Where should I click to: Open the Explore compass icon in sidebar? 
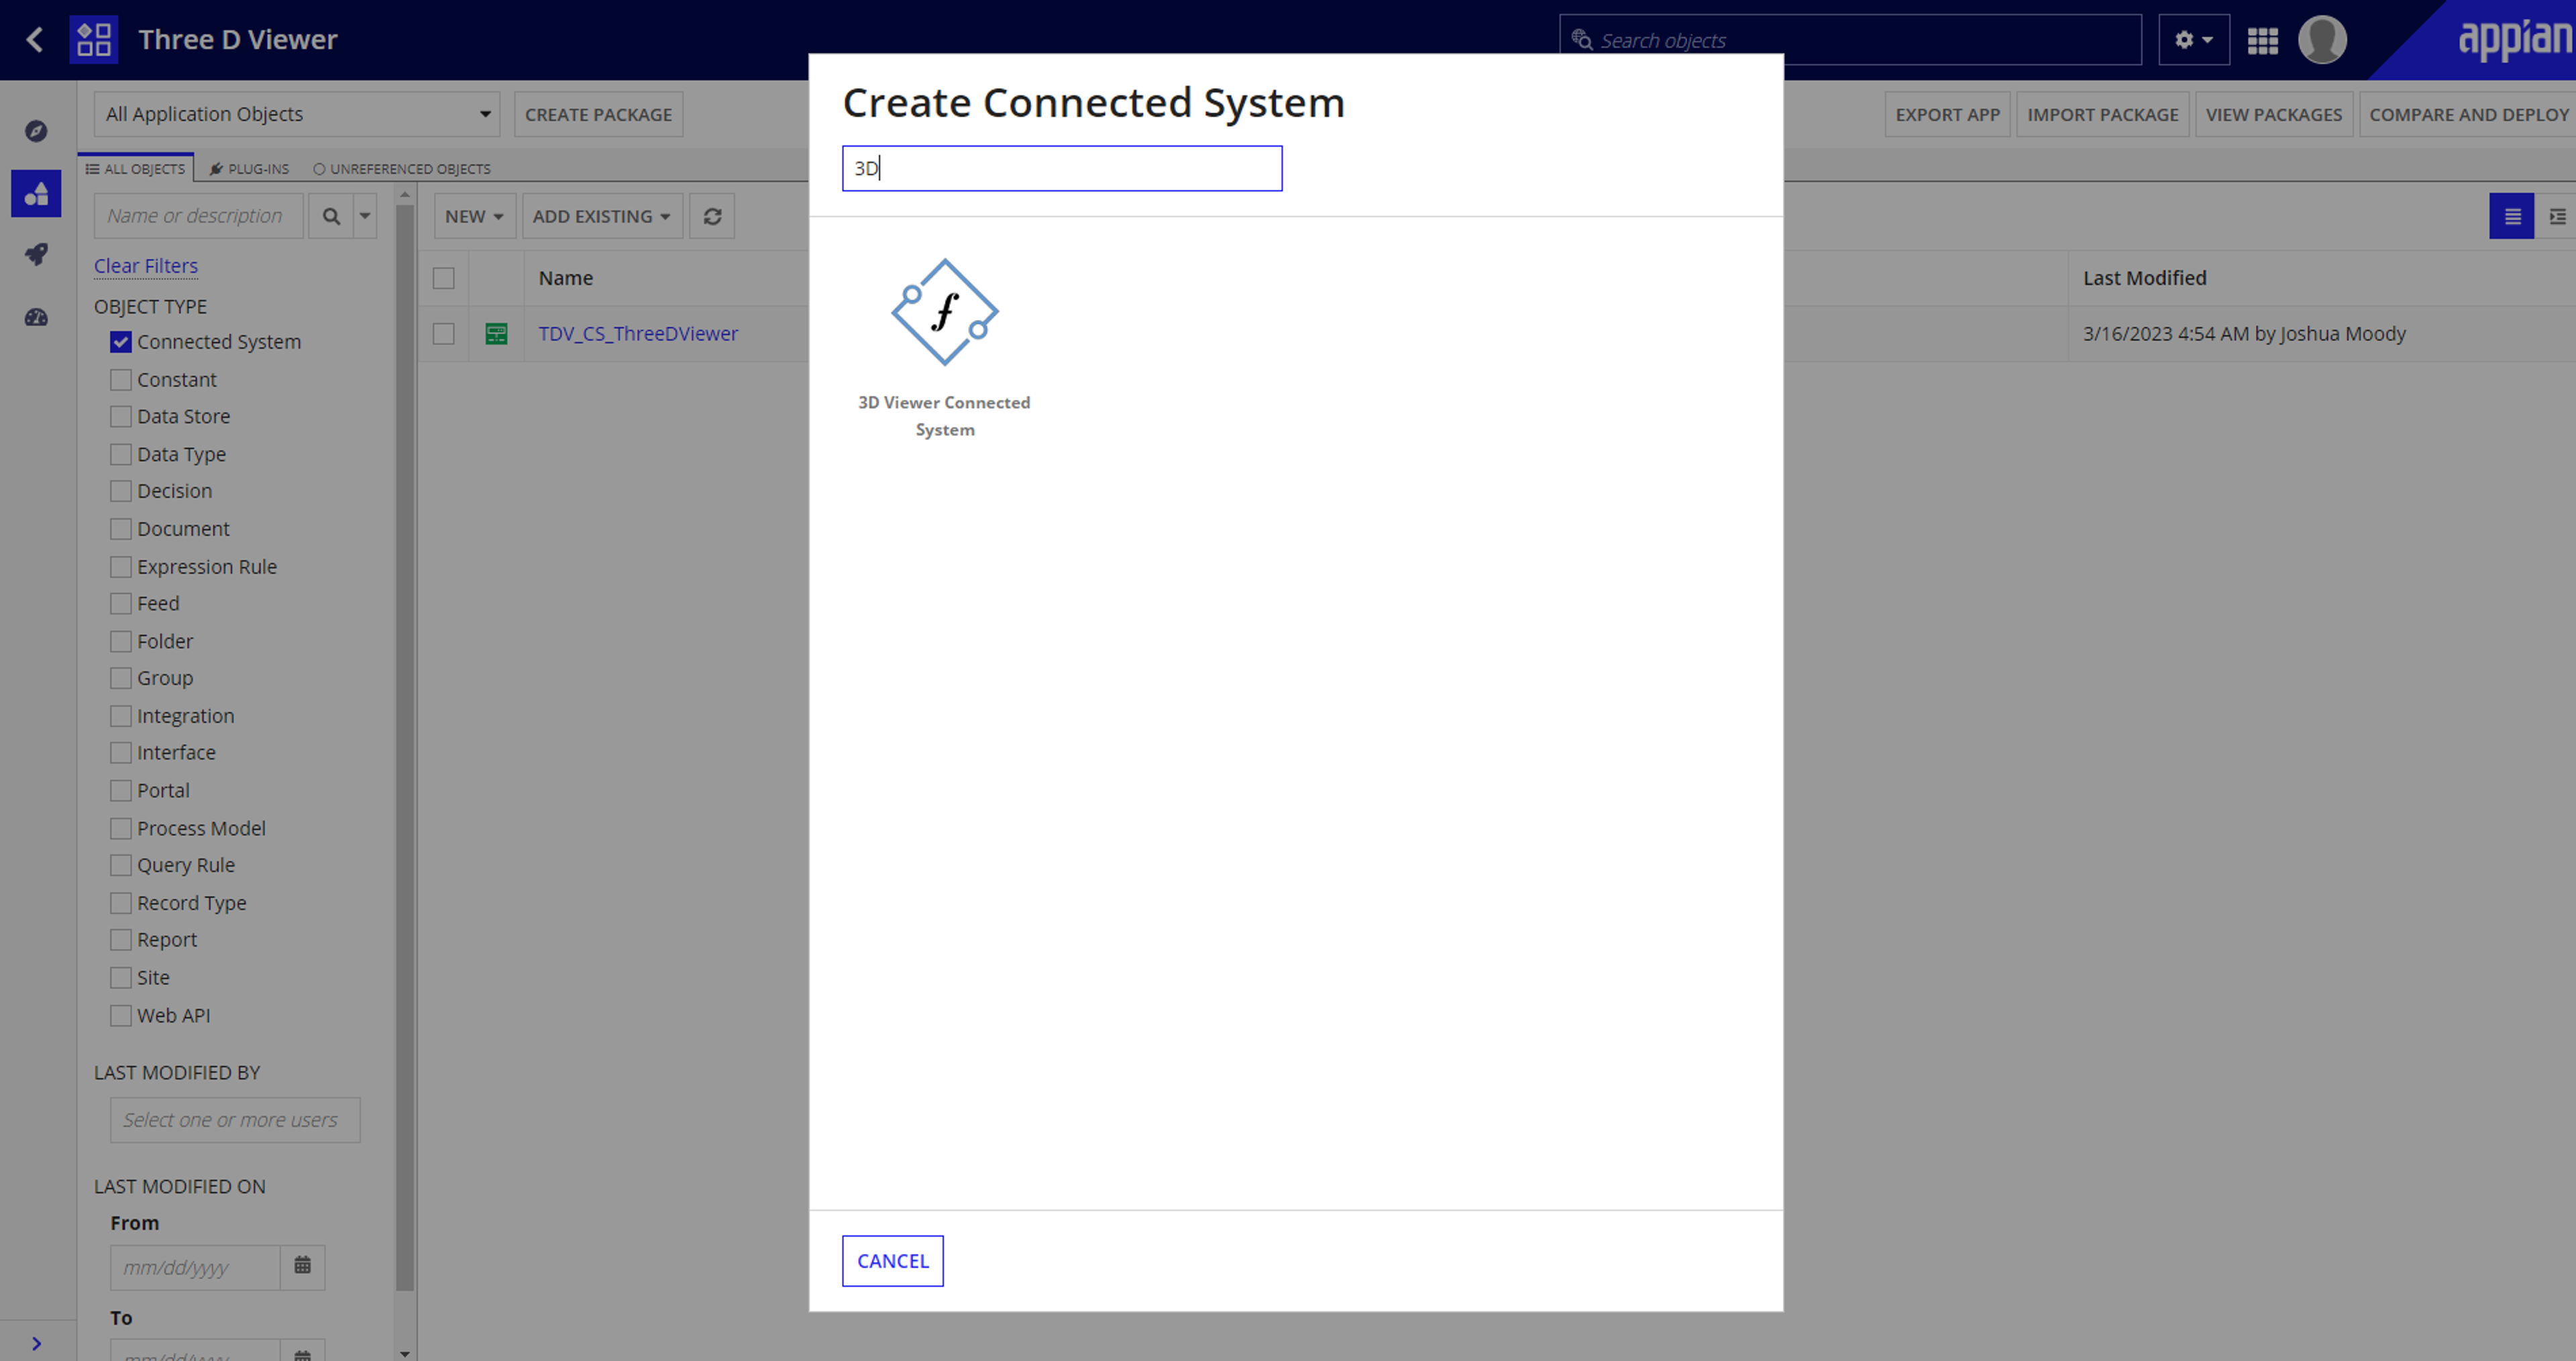pos(36,131)
